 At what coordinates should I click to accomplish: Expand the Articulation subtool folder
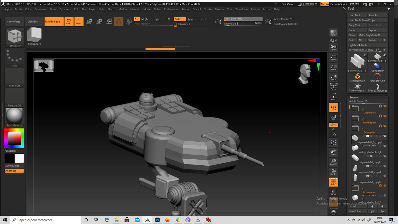click(355, 188)
